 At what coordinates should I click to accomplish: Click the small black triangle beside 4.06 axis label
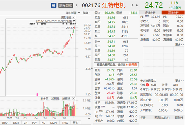[92, 68]
